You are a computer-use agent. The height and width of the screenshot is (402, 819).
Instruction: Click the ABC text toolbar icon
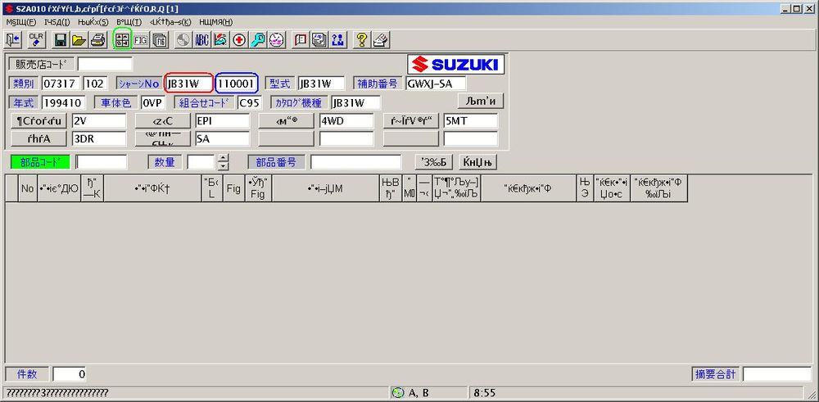point(201,39)
